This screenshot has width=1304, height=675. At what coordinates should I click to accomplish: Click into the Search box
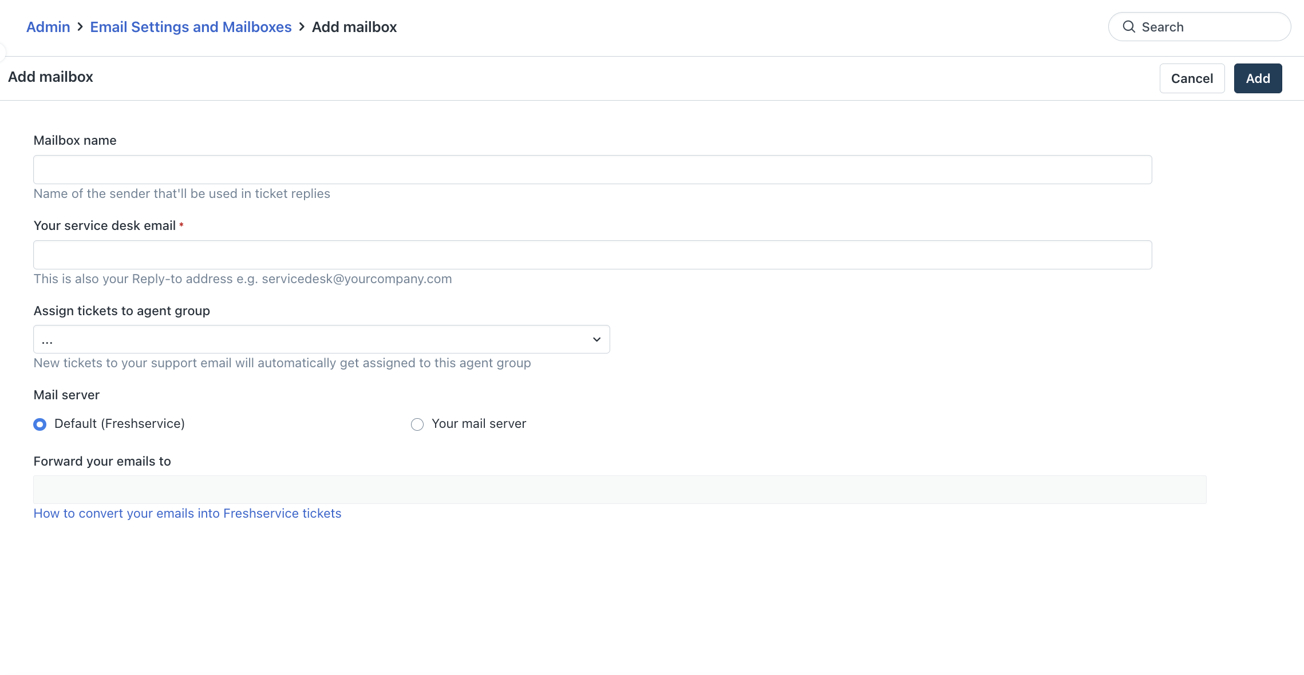click(x=1208, y=27)
